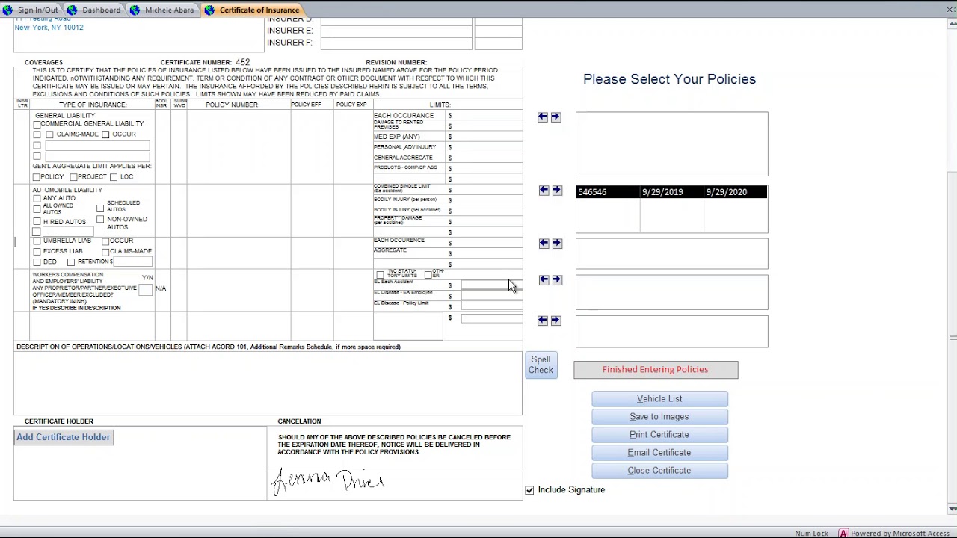
Task: Click the form scrollbar's up arrow
Action: [x=952, y=25]
